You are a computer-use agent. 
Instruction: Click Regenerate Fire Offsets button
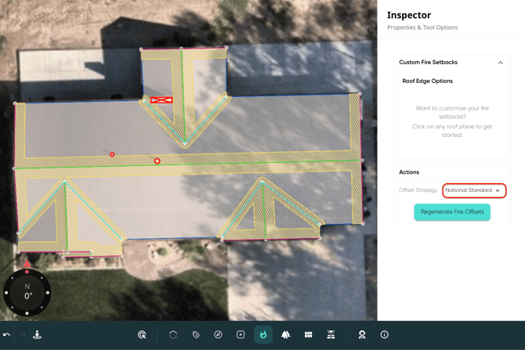coord(452,212)
